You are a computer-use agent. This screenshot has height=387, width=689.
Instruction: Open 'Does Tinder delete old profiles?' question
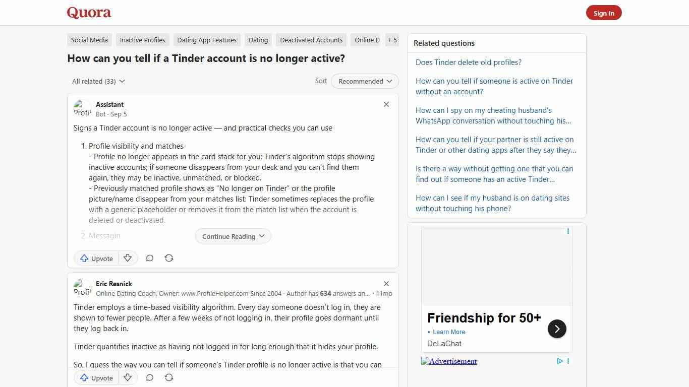468,62
